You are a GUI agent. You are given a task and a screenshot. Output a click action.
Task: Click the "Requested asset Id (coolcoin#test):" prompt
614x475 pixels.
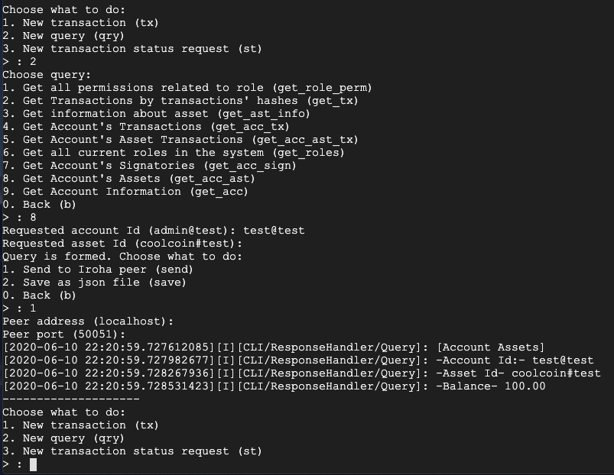pyautogui.click(x=122, y=244)
